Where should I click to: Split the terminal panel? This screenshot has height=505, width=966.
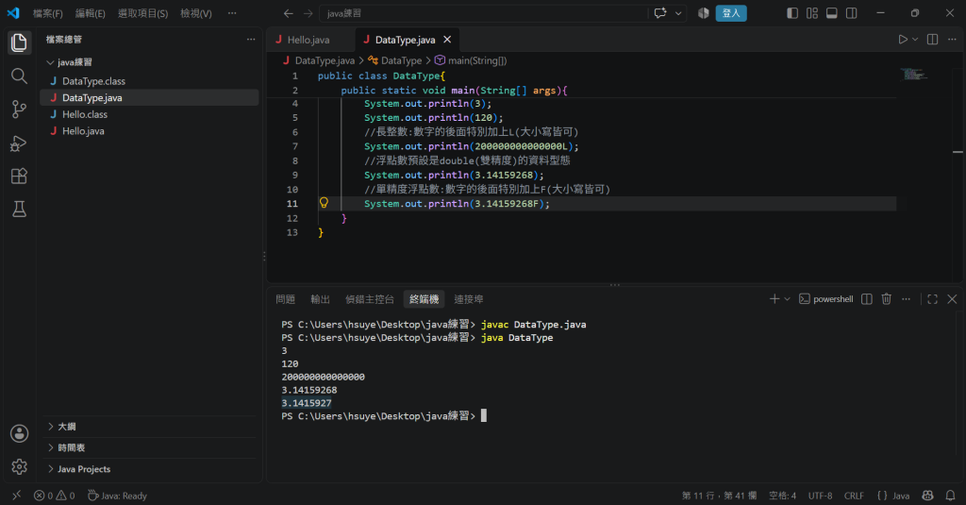867,299
